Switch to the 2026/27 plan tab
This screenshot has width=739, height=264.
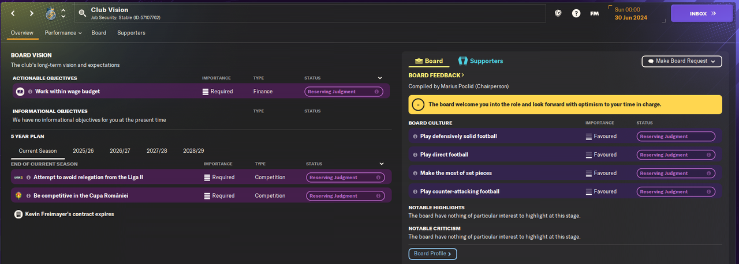click(x=120, y=150)
